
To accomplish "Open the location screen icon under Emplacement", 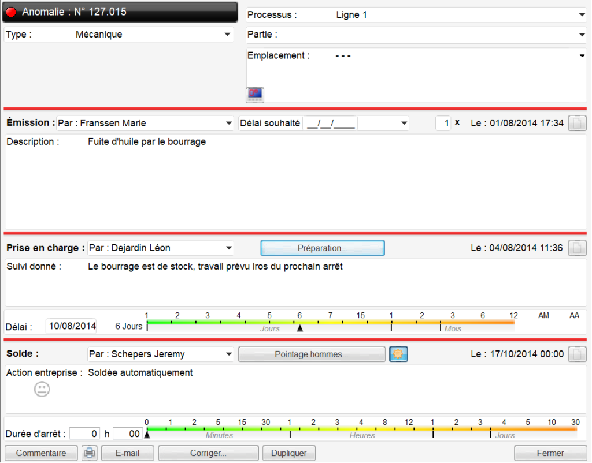I will click(255, 95).
